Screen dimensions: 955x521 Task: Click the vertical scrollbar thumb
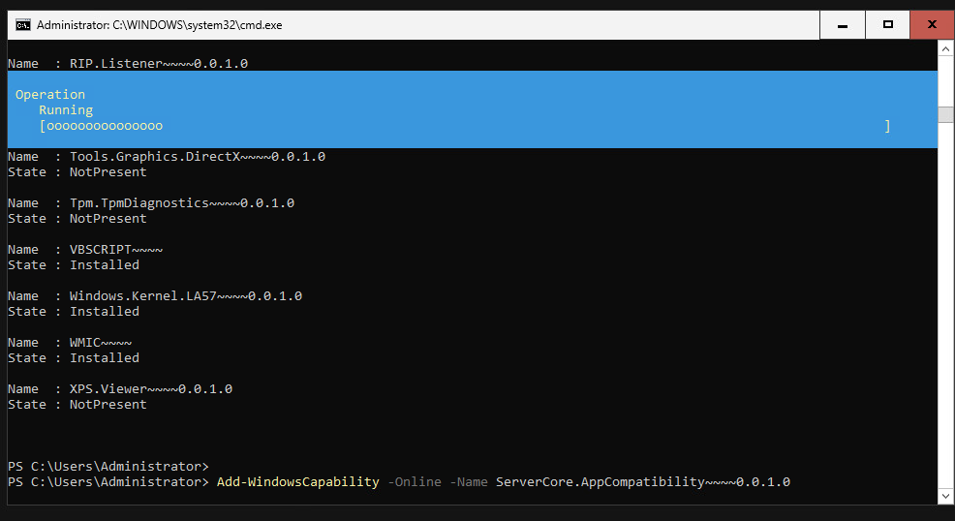pyautogui.click(x=946, y=113)
